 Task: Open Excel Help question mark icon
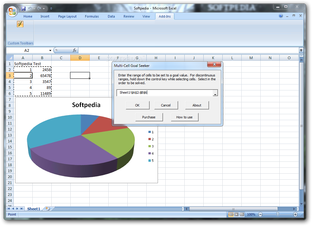[x=281, y=16]
